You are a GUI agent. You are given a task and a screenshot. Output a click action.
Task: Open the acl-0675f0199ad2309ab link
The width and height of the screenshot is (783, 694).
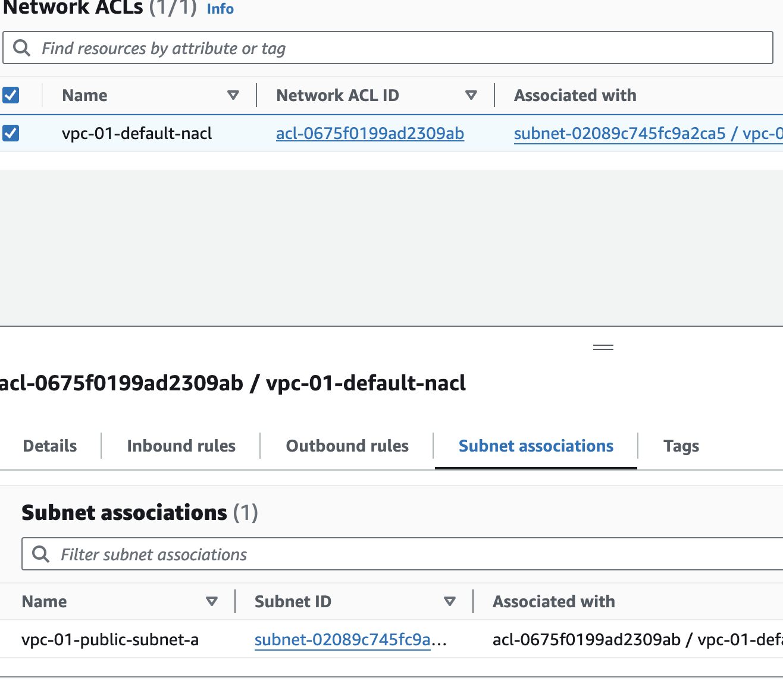[369, 134]
